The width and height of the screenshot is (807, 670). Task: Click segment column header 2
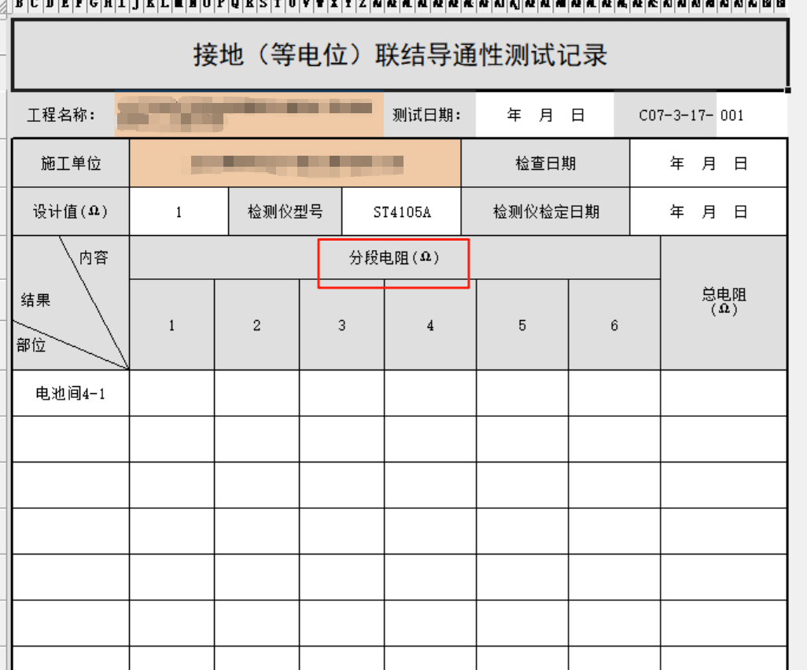point(257,325)
